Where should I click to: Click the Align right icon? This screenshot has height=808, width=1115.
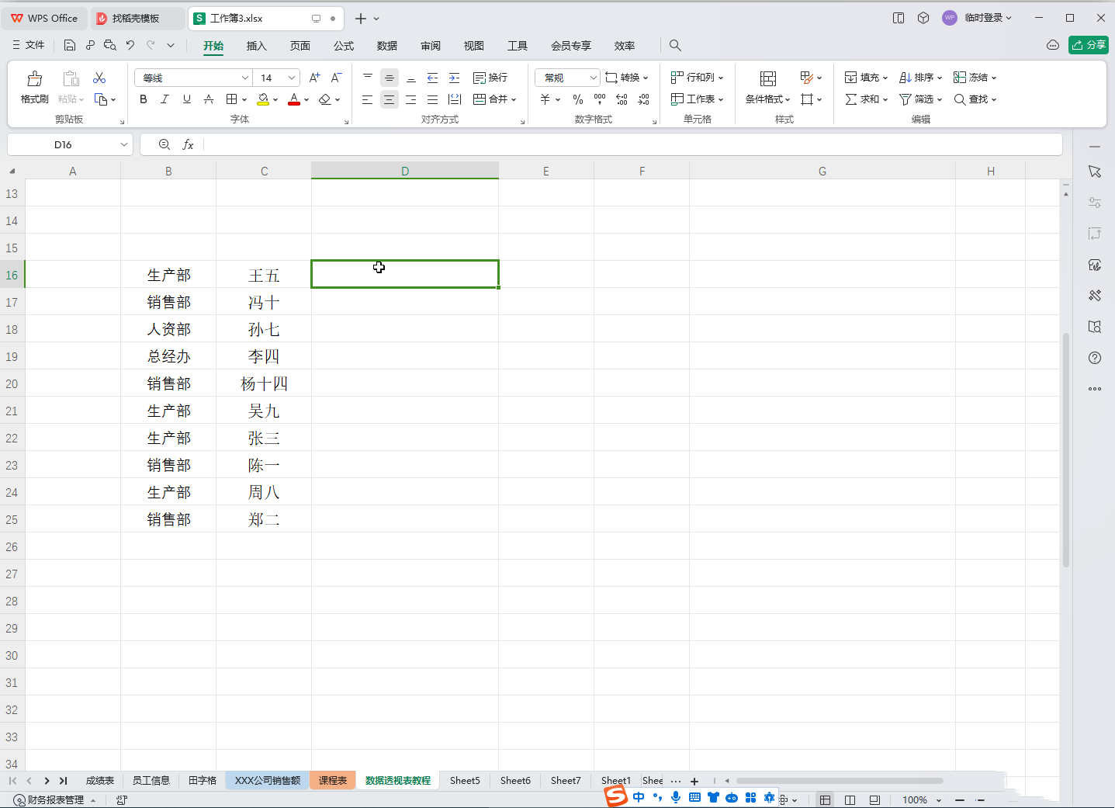(x=411, y=99)
